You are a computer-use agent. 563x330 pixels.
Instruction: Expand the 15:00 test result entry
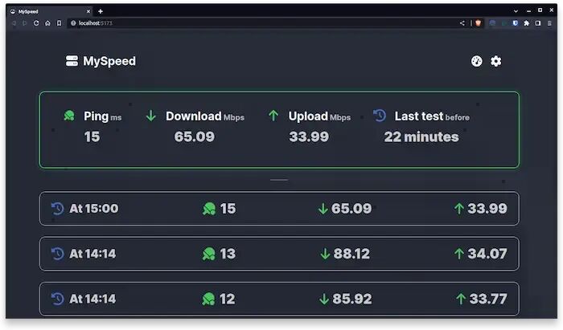pyautogui.click(x=279, y=209)
